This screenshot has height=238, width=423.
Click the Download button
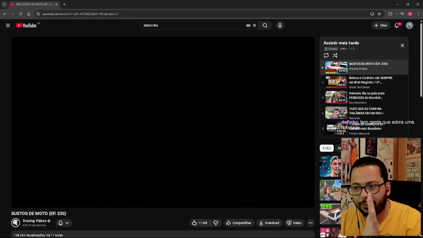(x=269, y=223)
